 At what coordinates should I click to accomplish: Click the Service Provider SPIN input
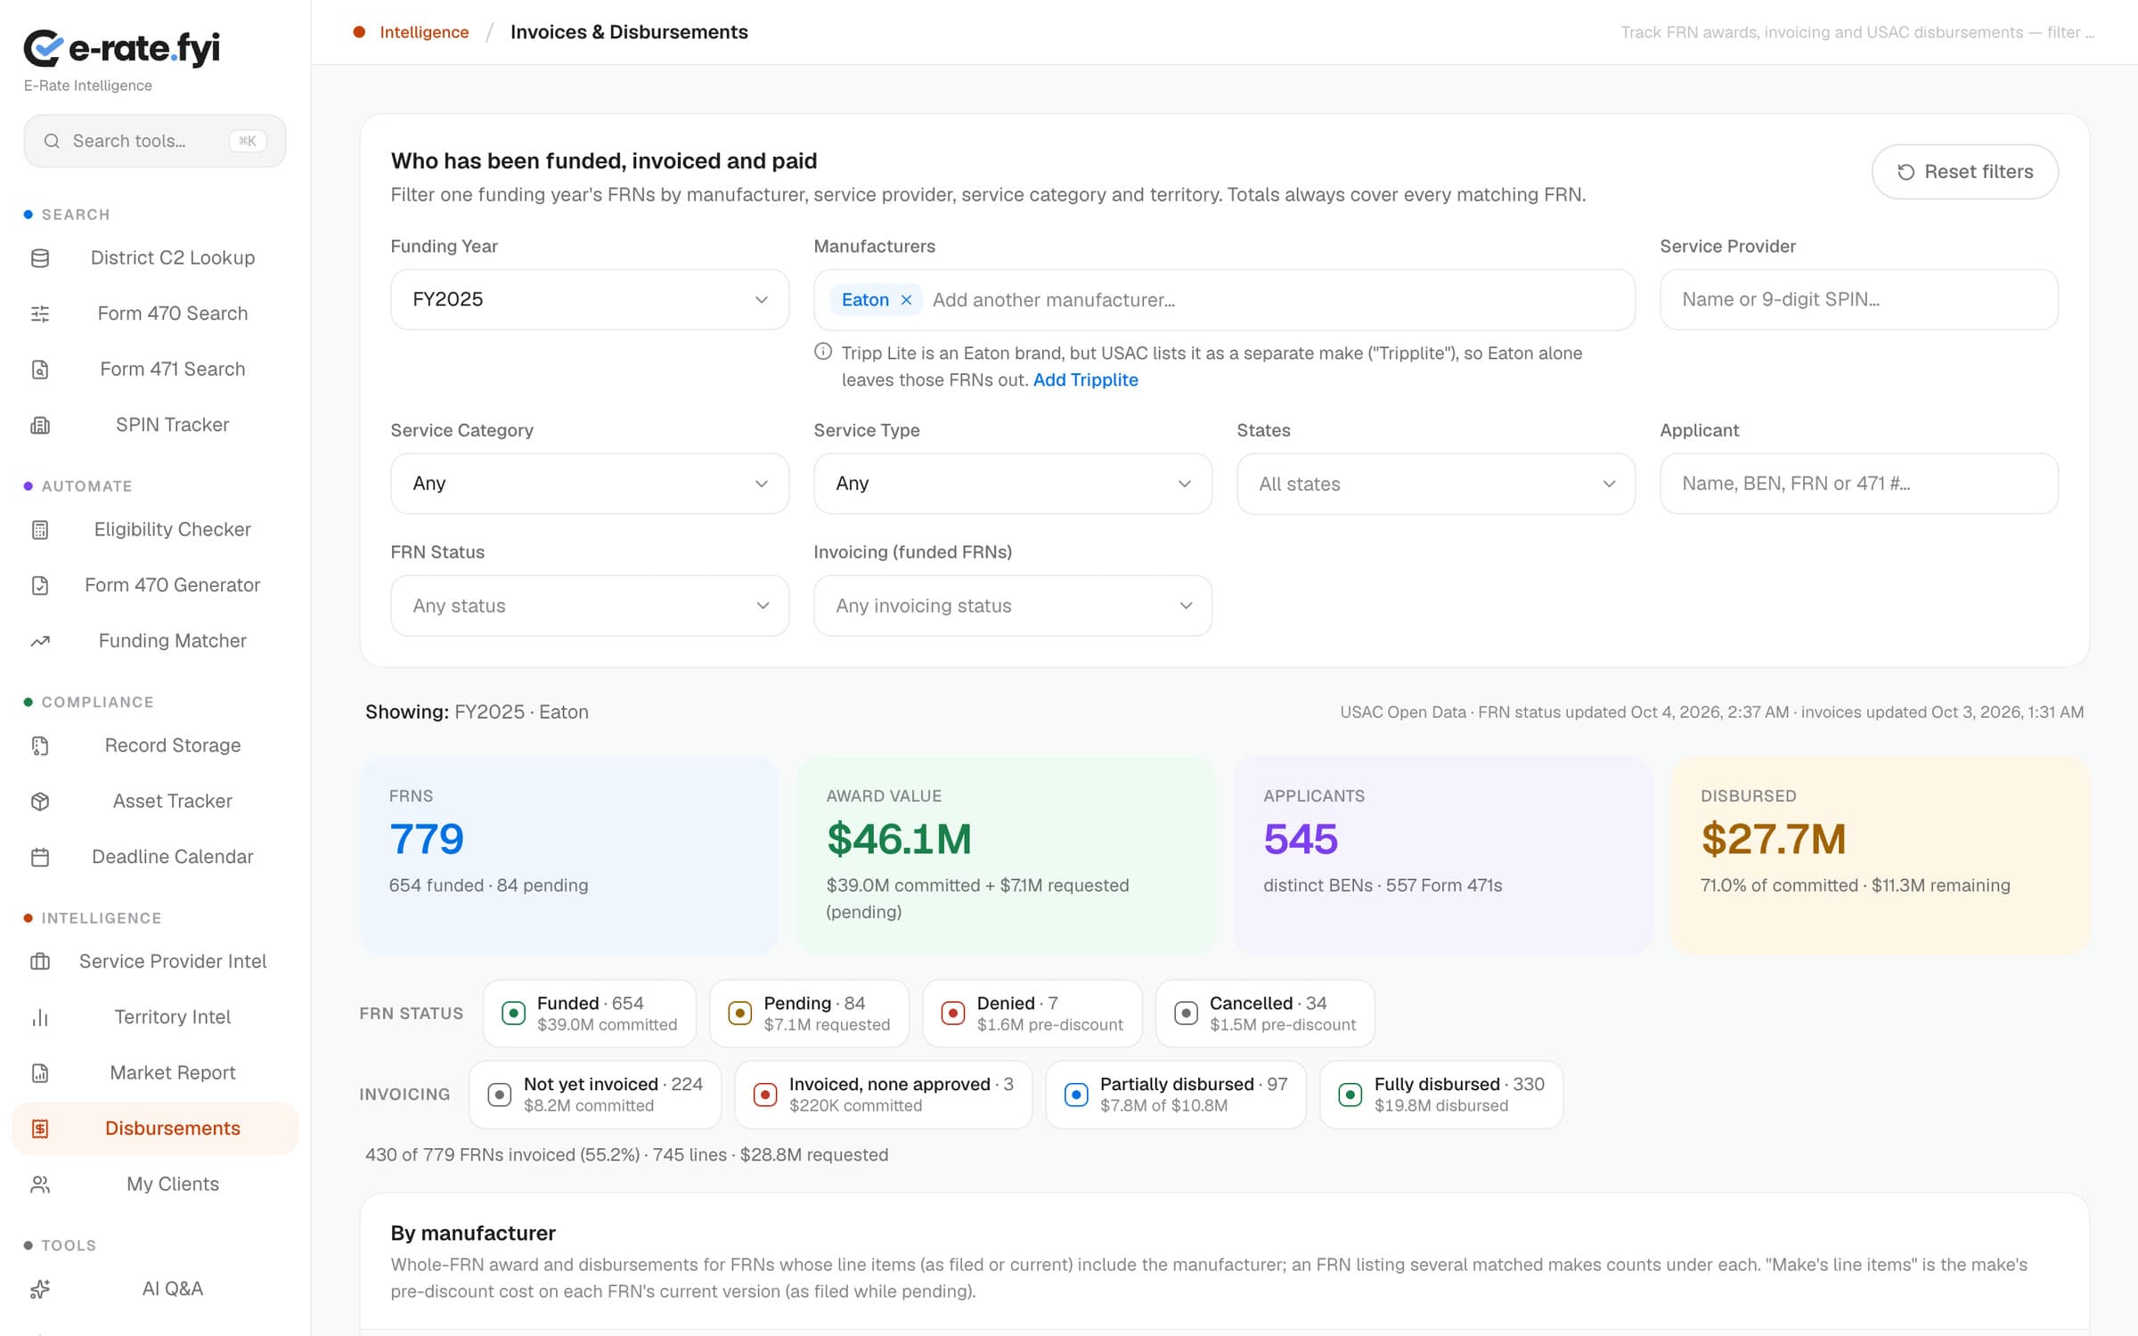point(1859,299)
